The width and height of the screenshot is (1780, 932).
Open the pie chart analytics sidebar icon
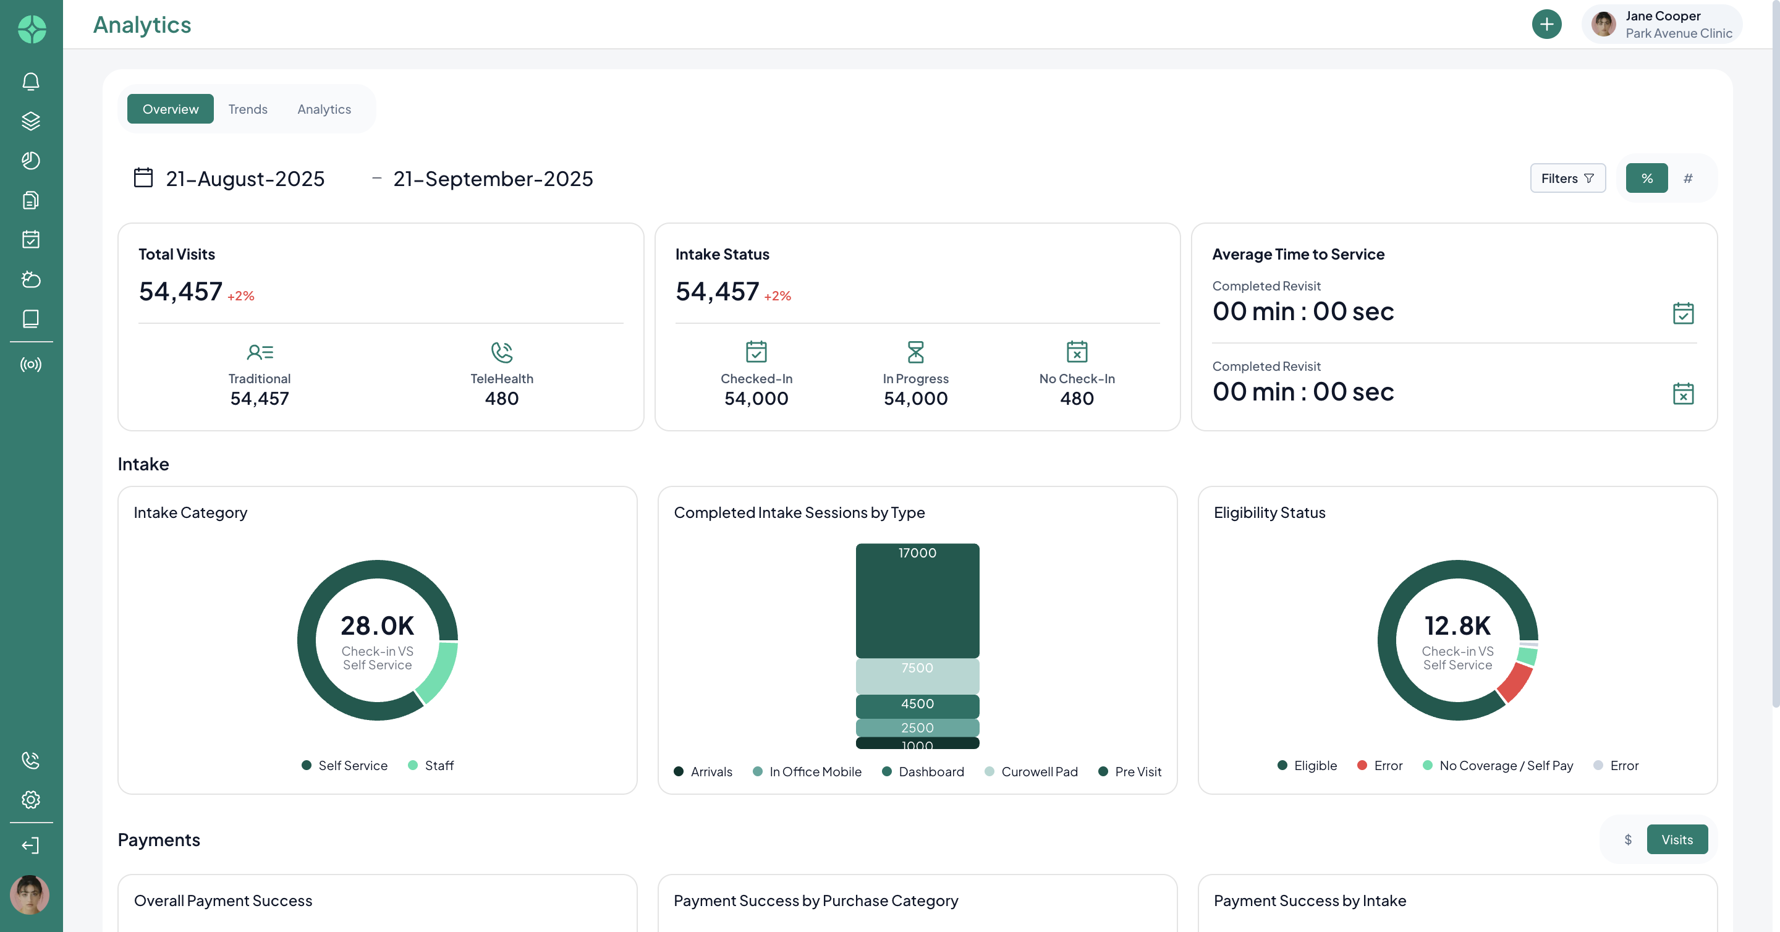click(30, 160)
